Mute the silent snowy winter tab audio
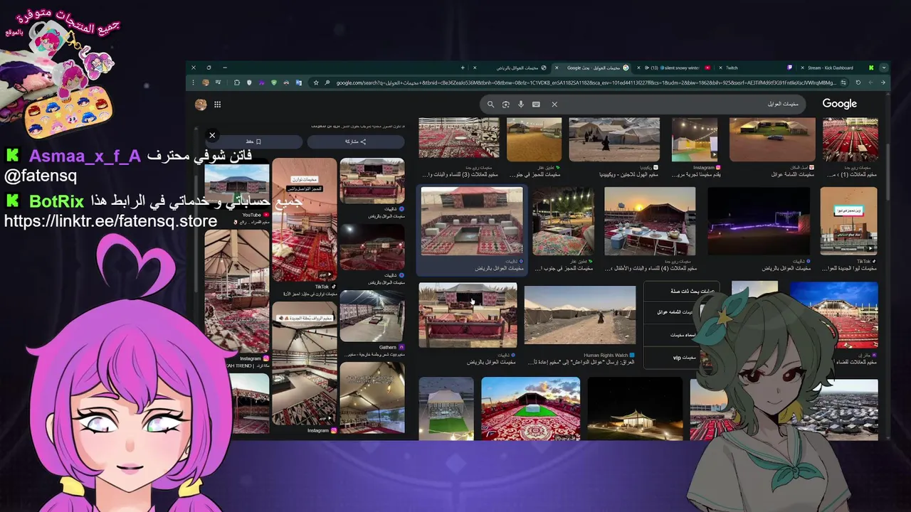 pyautogui.click(x=646, y=68)
